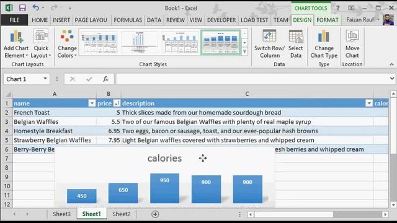Select the chart bar labeled 950

click(164, 188)
